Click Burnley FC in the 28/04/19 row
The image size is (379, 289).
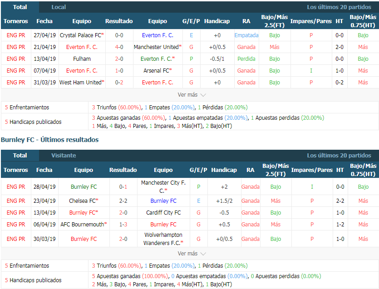84,187
